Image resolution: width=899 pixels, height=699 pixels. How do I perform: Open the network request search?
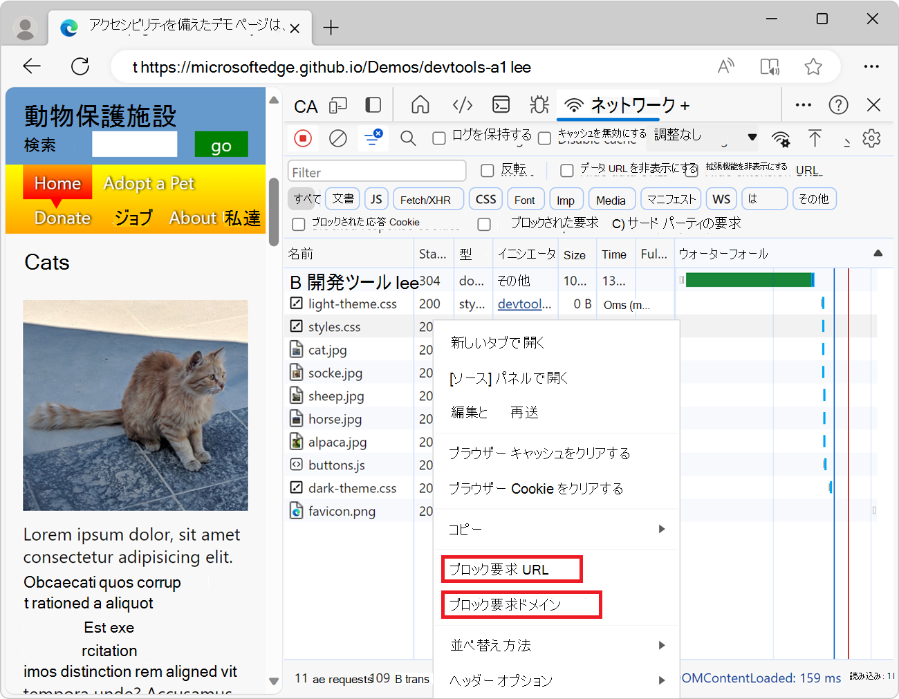pos(408,138)
